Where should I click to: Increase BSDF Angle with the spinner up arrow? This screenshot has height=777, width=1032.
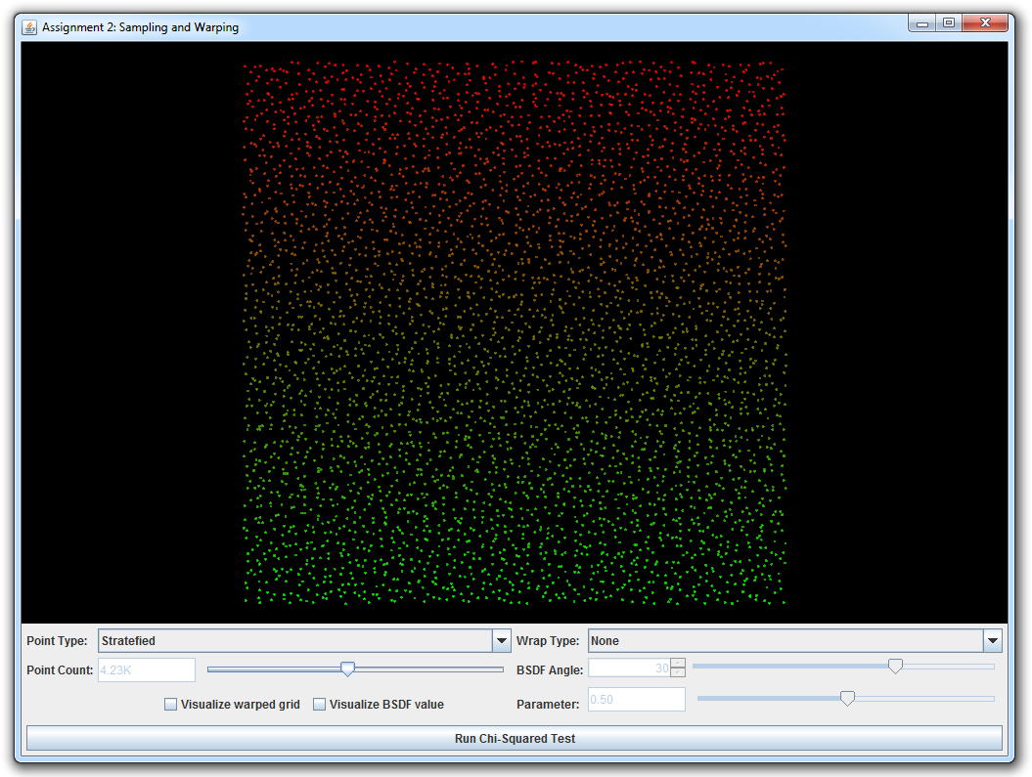678,664
